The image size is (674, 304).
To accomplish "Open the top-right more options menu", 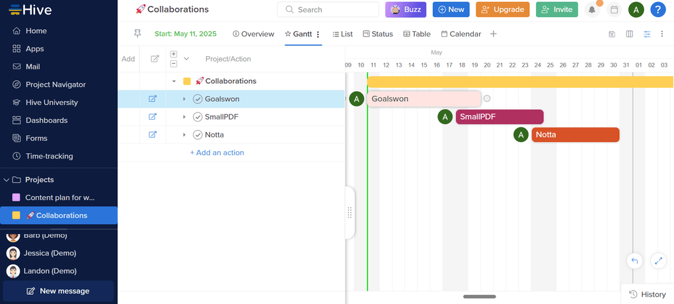I will pyautogui.click(x=662, y=34).
